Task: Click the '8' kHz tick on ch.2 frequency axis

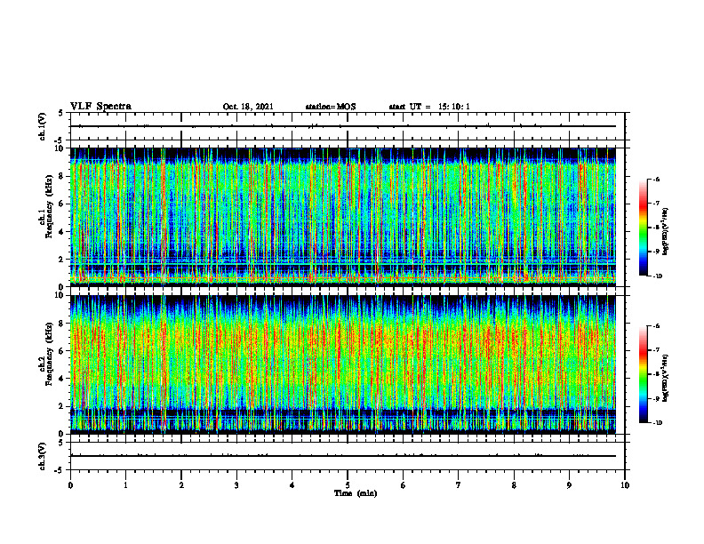Action: coord(62,324)
